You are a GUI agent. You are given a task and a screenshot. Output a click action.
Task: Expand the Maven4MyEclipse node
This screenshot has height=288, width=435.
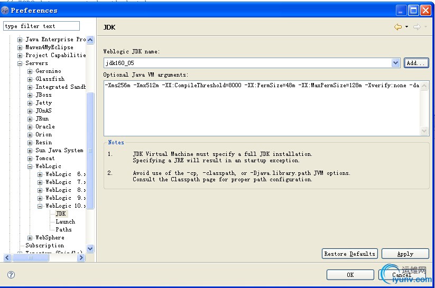point(20,48)
